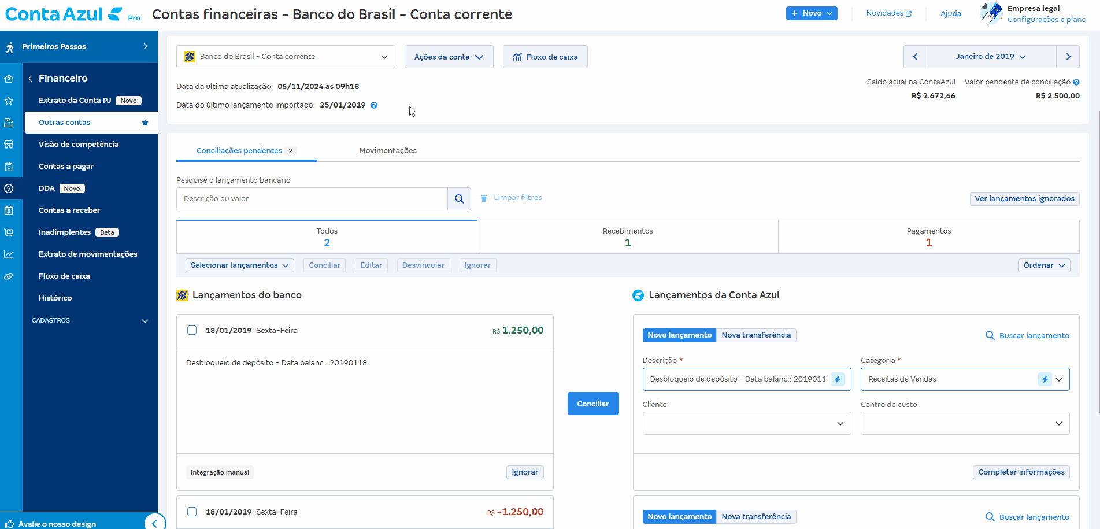Viewport: 1100px width, 529px height.
Task: Open Configurações e plano link
Action: 1047,20
